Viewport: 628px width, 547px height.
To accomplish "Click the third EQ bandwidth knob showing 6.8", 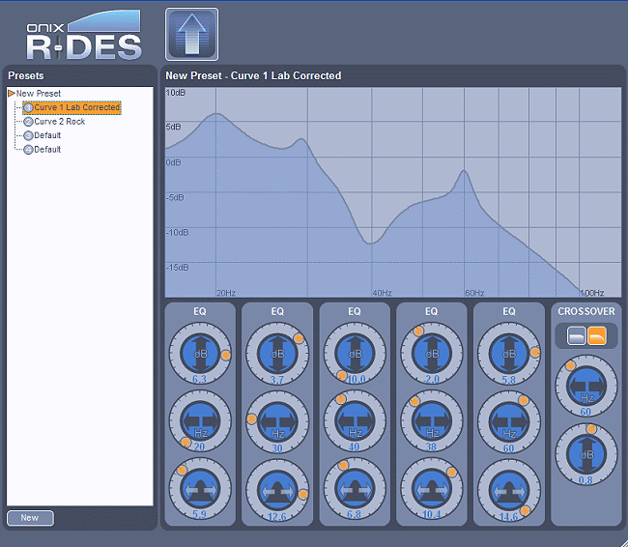I will (x=355, y=489).
